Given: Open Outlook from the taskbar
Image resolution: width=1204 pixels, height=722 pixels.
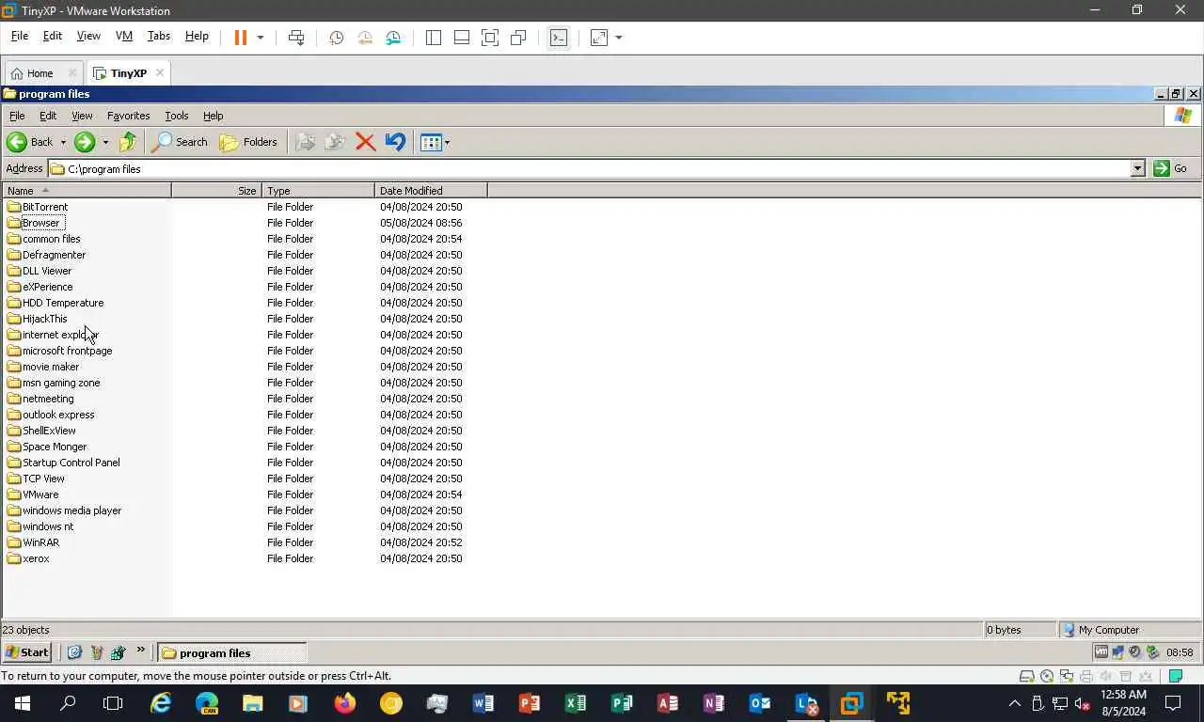Looking at the screenshot, I should [x=759, y=702].
